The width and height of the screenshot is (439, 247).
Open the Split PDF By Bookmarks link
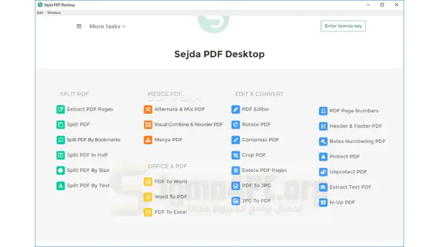93,139
